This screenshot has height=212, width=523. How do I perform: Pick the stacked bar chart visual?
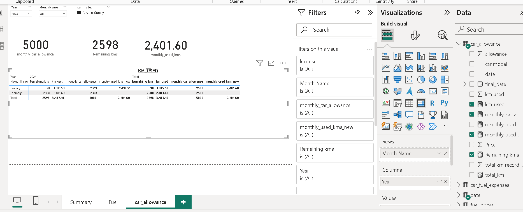tap(385, 56)
